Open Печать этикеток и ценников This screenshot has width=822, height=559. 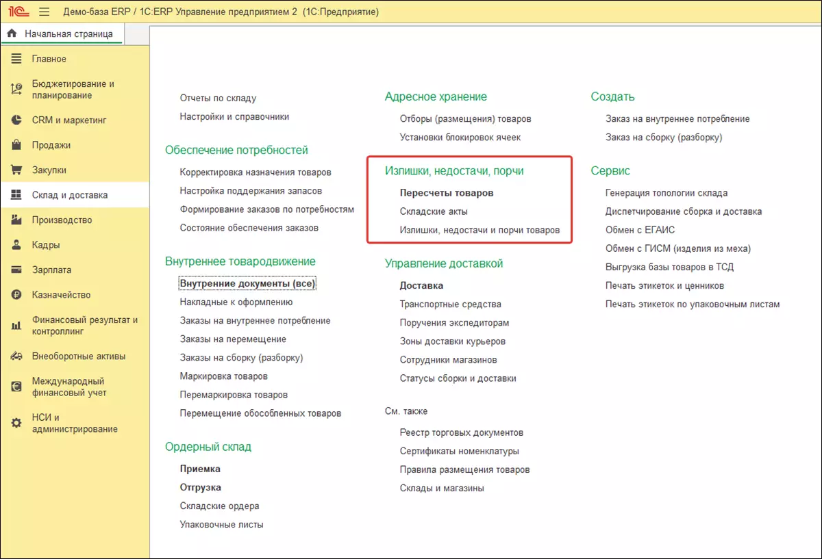(664, 286)
